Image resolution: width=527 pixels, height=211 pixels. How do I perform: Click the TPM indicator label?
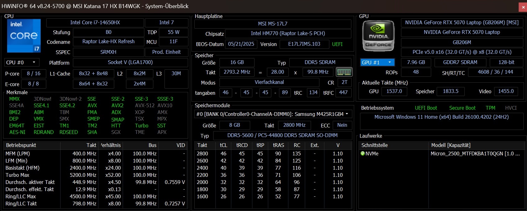(x=490, y=108)
